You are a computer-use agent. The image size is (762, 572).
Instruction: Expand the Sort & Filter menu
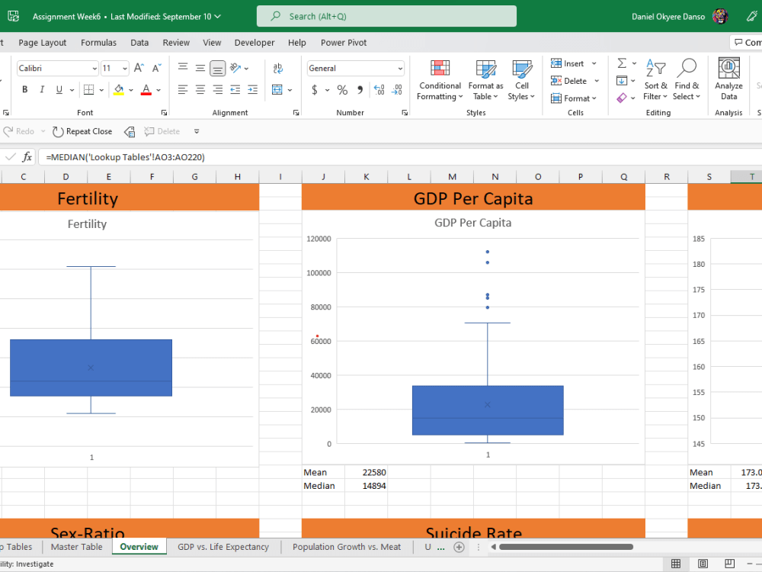pyautogui.click(x=655, y=79)
